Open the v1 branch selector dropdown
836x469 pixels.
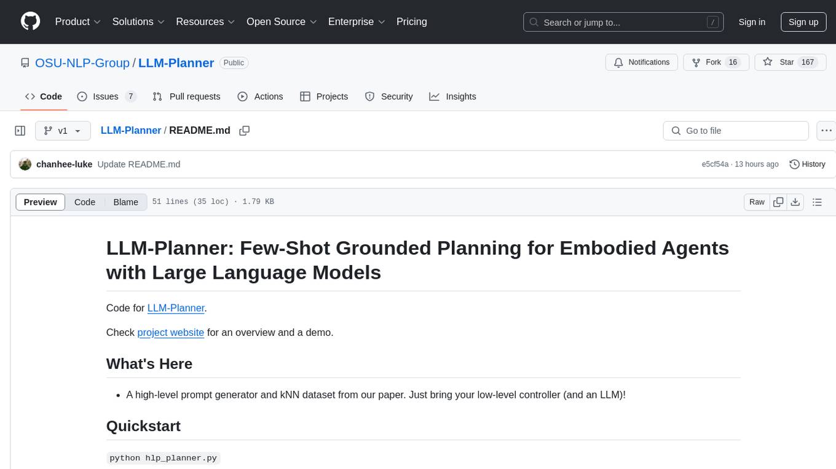[63, 131]
